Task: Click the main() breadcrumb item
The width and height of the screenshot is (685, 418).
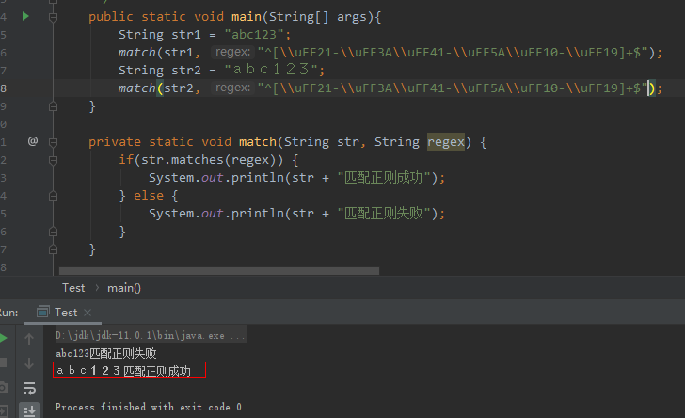Action: pyautogui.click(x=123, y=288)
